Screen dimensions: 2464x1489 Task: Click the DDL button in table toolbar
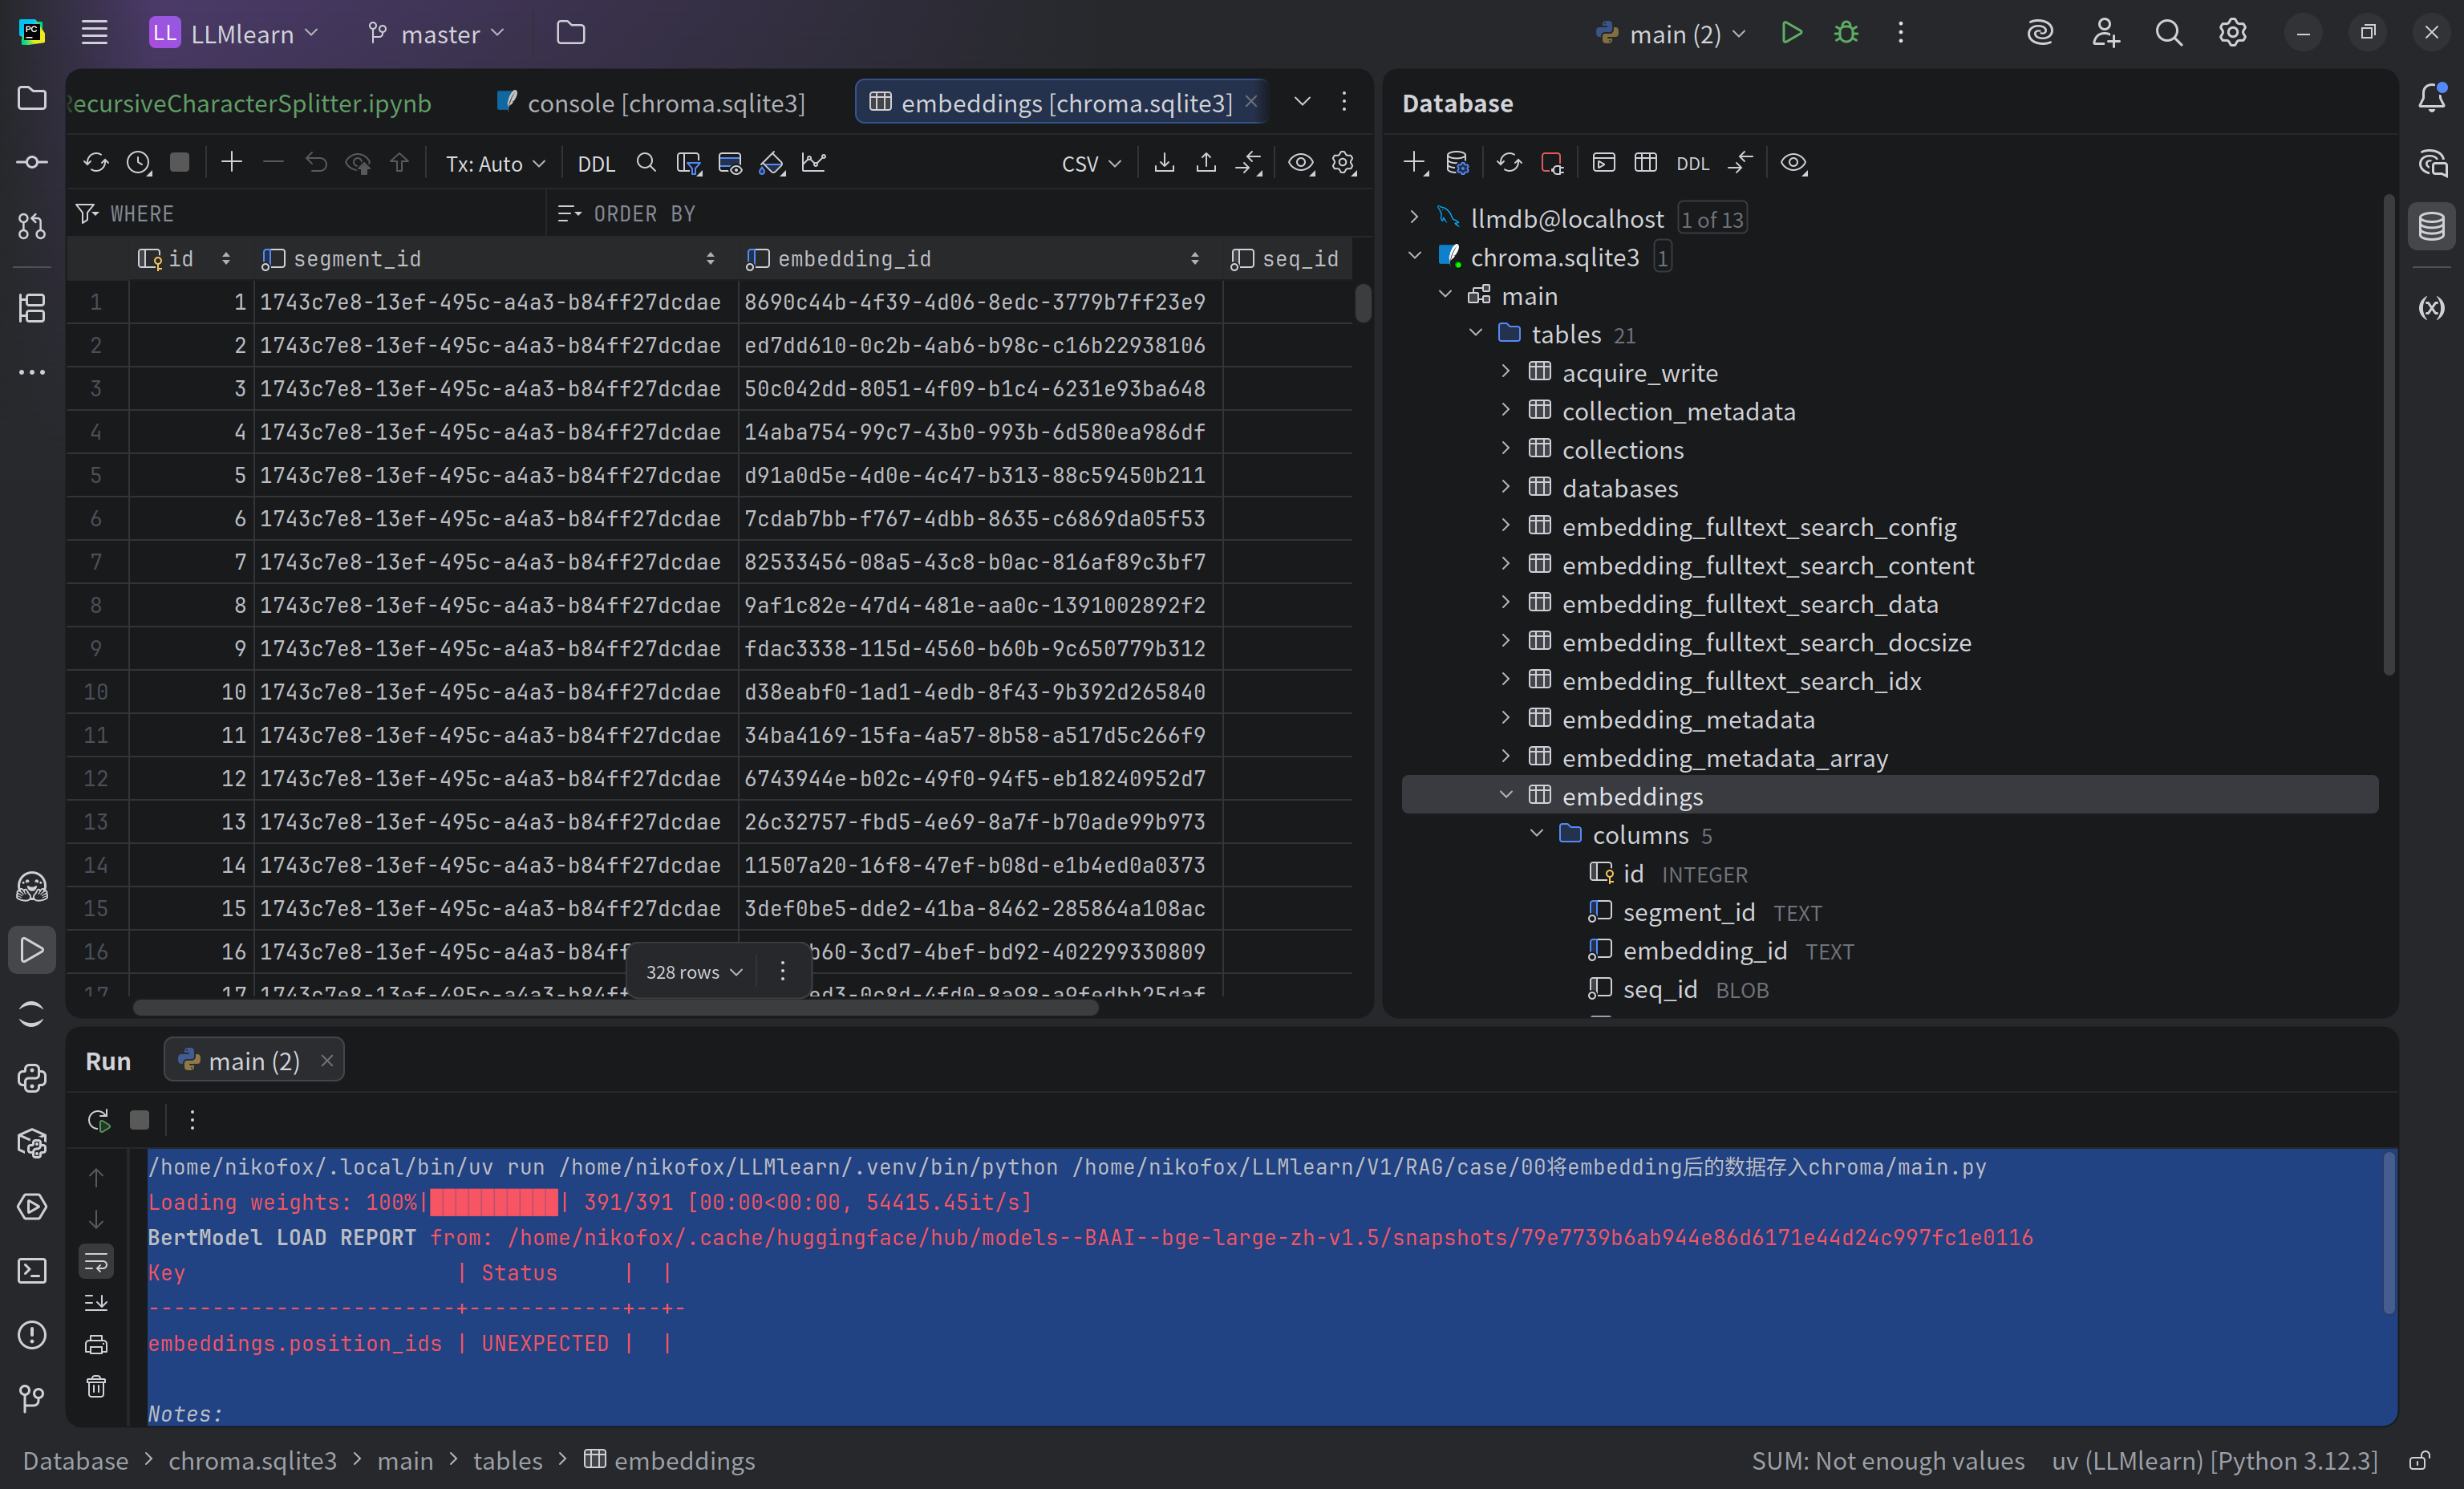point(596,163)
